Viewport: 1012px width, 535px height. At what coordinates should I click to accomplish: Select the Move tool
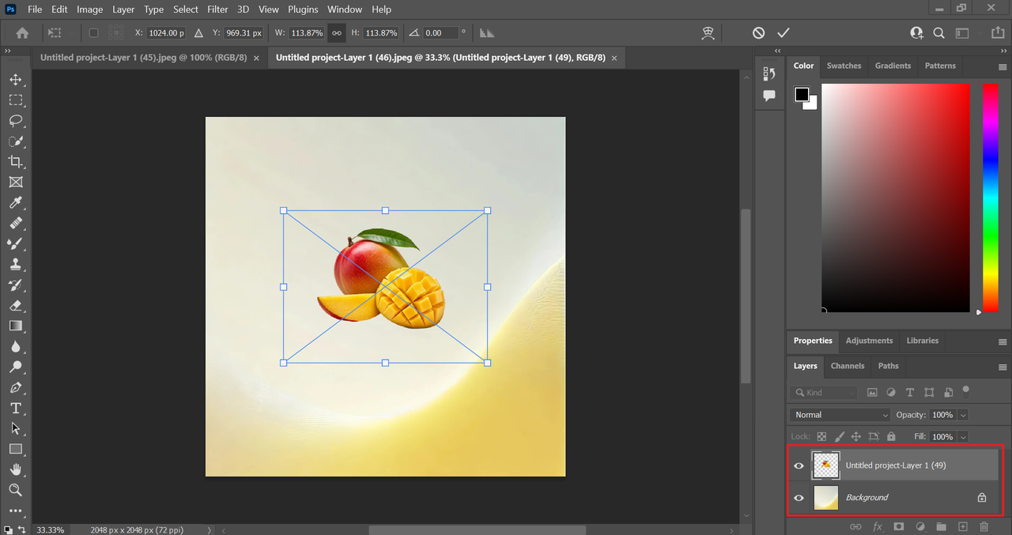tap(15, 80)
